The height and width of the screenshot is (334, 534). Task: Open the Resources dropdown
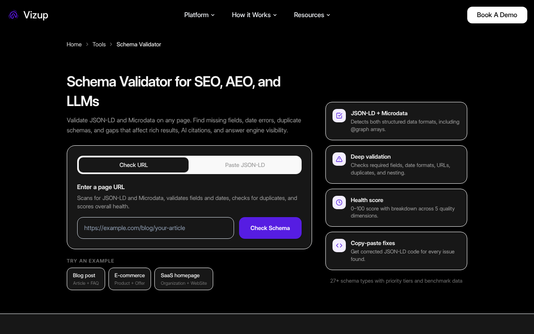312,15
